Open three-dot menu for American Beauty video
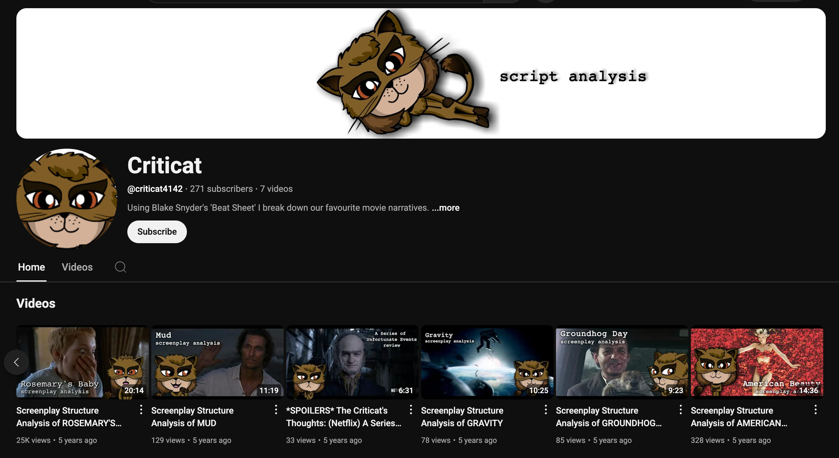 815,409
